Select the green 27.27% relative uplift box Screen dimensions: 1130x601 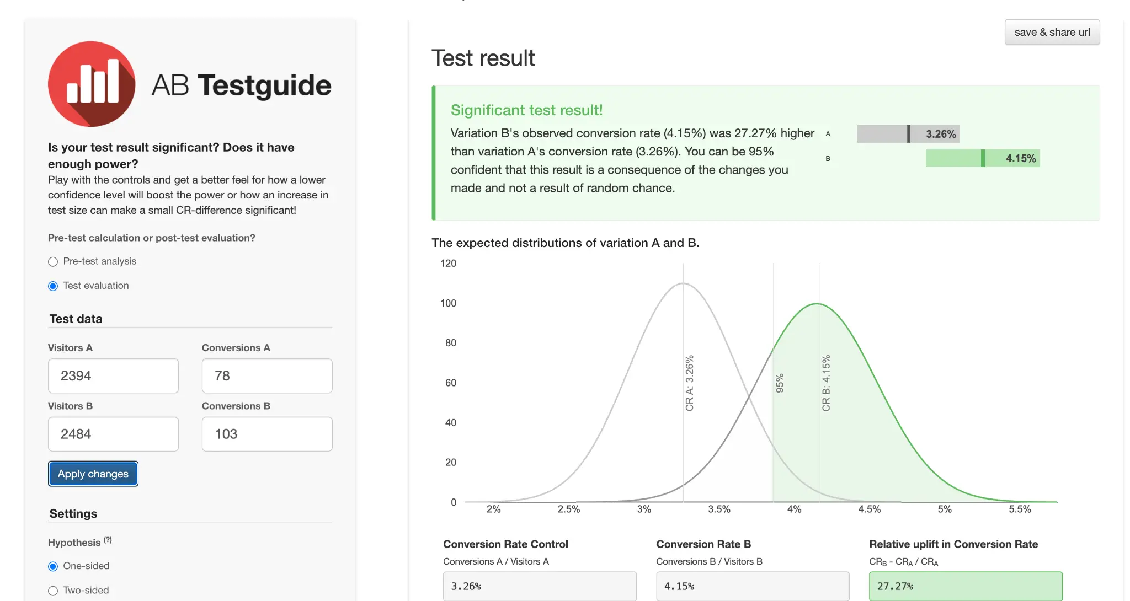[966, 586]
